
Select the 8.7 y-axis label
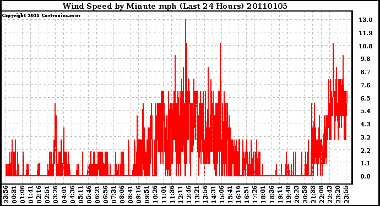(x=366, y=72)
